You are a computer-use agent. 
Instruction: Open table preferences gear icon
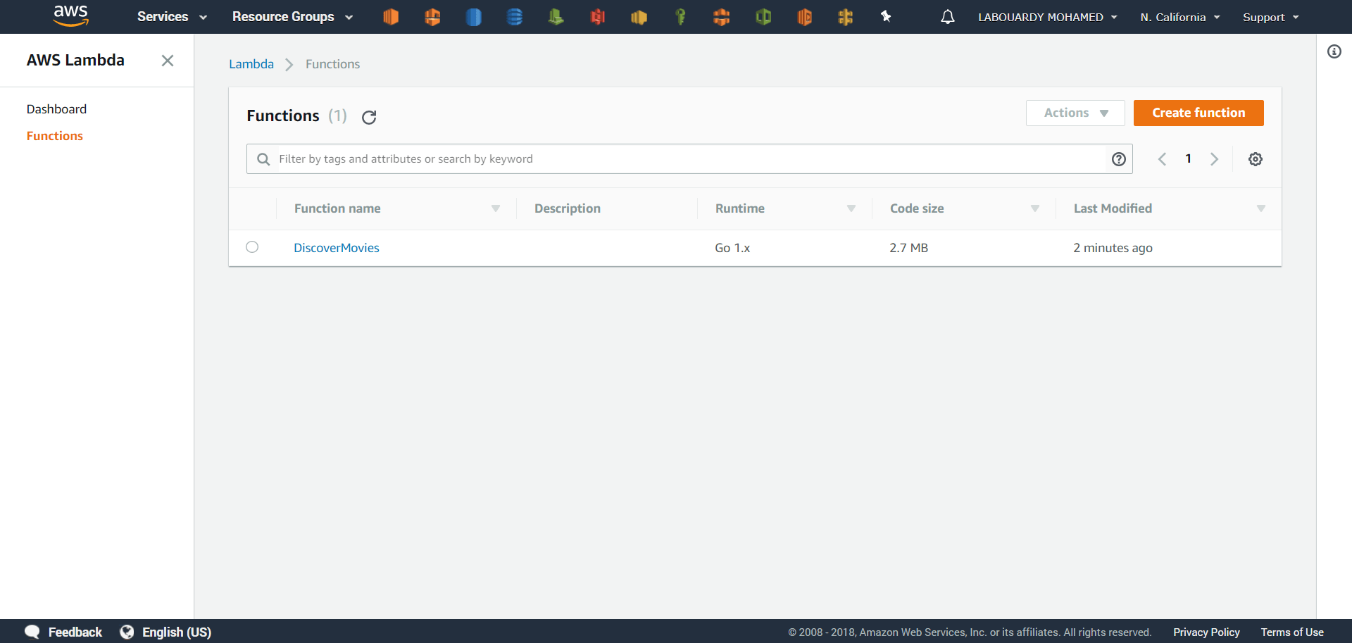pyautogui.click(x=1256, y=159)
